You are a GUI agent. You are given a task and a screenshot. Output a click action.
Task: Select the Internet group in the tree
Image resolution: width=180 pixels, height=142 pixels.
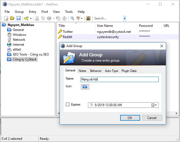point(18,45)
